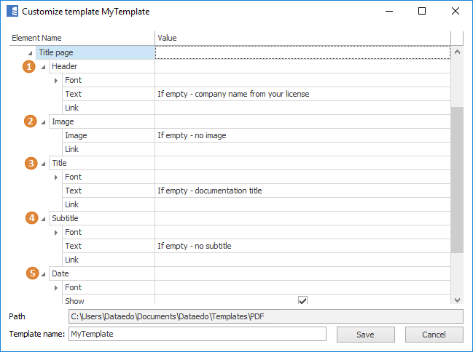Collapse the Image section
Viewport: 473px width, 352px height.
coord(43,122)
